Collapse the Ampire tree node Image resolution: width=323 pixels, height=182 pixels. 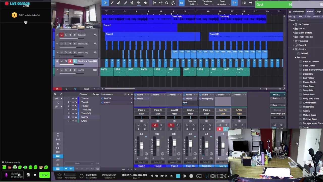click(x=293, y=49)
